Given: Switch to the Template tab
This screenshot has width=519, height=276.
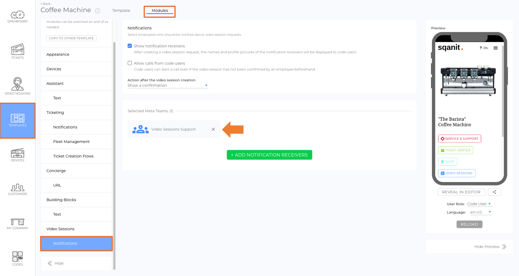Looking at the screenshot, I should pos(121,11).
